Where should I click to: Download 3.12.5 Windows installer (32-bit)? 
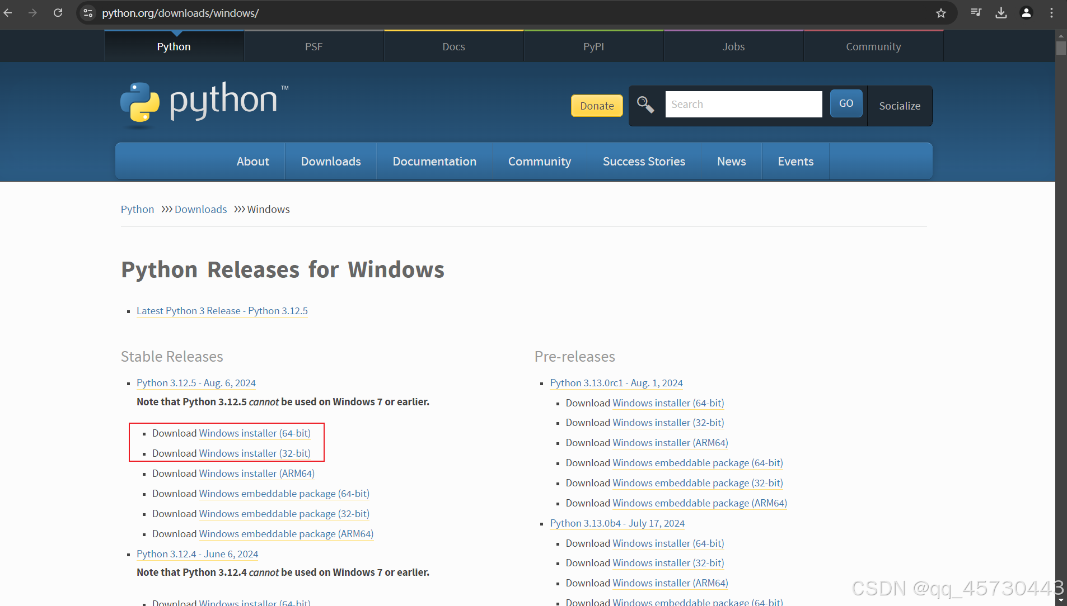[x=255, y=453]
